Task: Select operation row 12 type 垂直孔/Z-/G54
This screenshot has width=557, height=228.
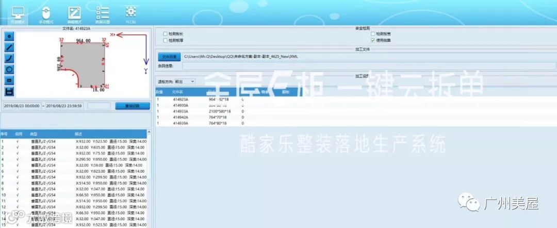Action: [43, 207]
